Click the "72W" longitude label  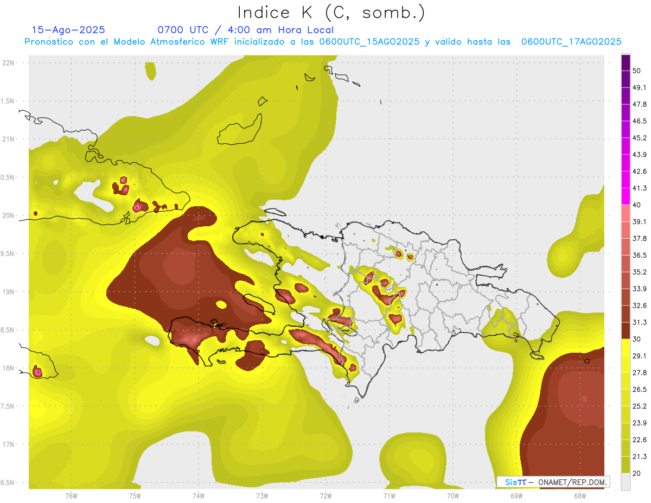click(325, 496)
